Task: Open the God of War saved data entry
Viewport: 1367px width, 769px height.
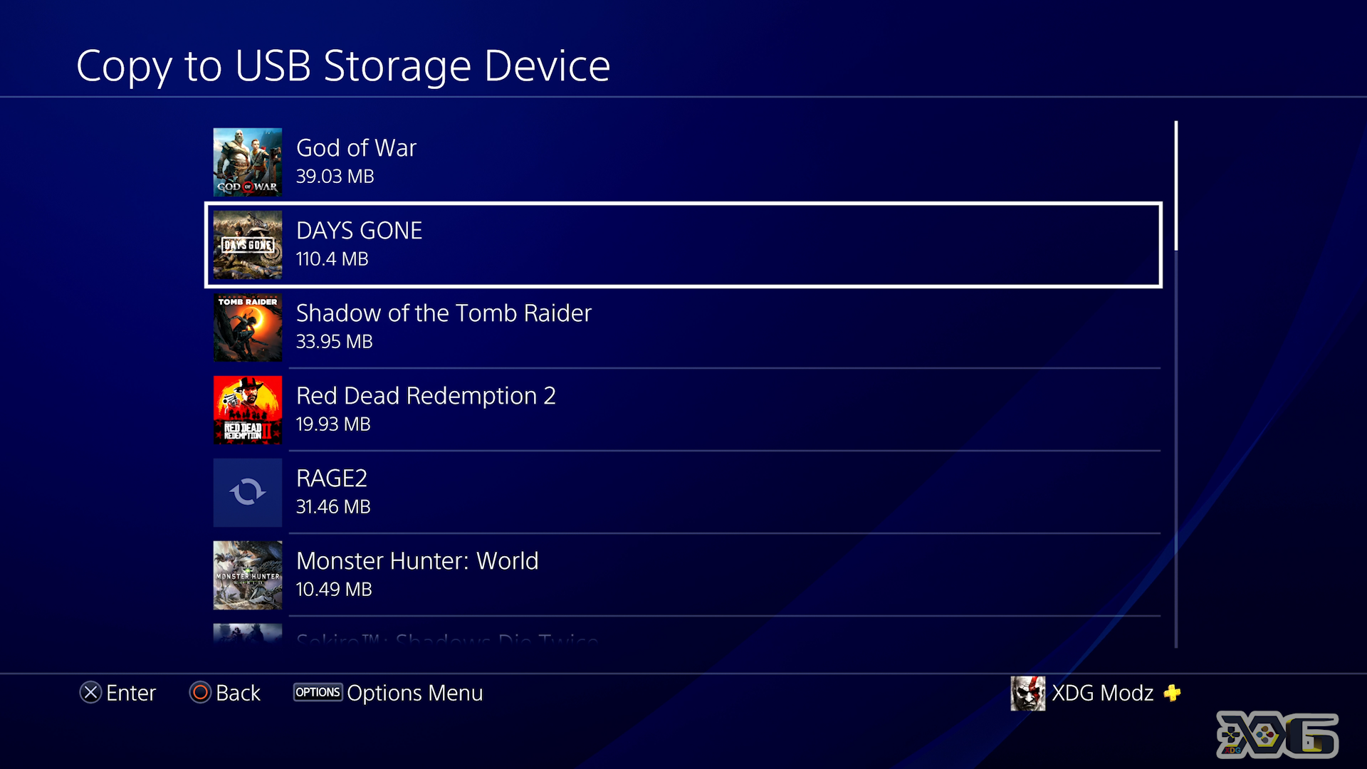Action: pyautogui.click(x=683, y=162)
